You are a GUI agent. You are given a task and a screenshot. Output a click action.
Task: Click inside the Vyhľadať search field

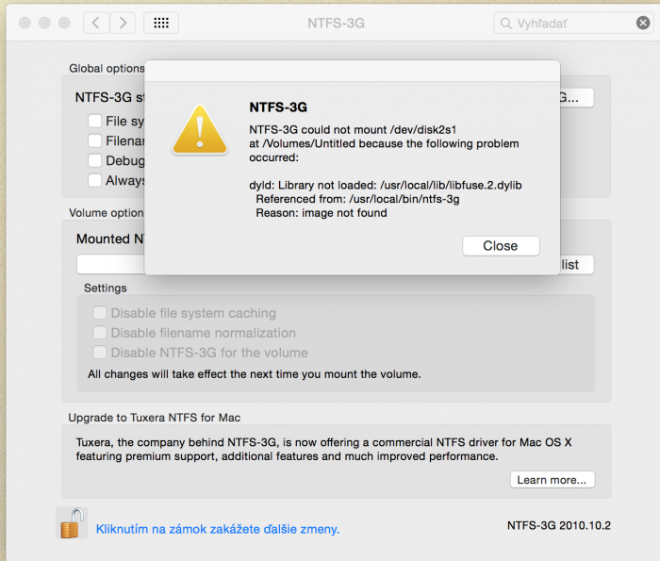(572, 24)
